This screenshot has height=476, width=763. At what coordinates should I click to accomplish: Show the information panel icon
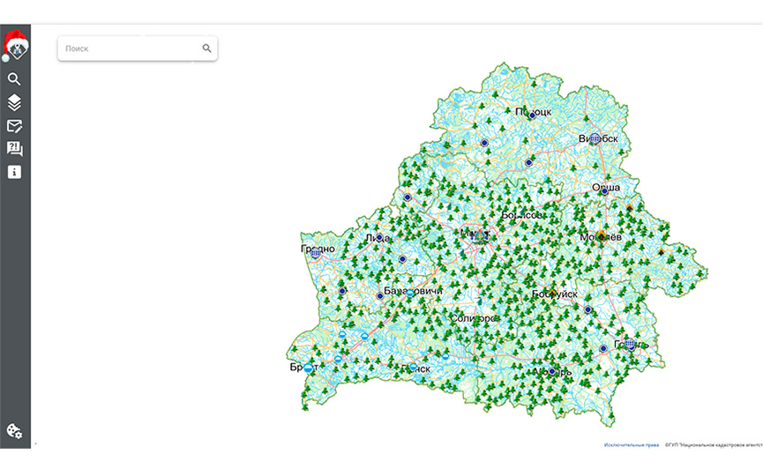(x=14, y=172)
